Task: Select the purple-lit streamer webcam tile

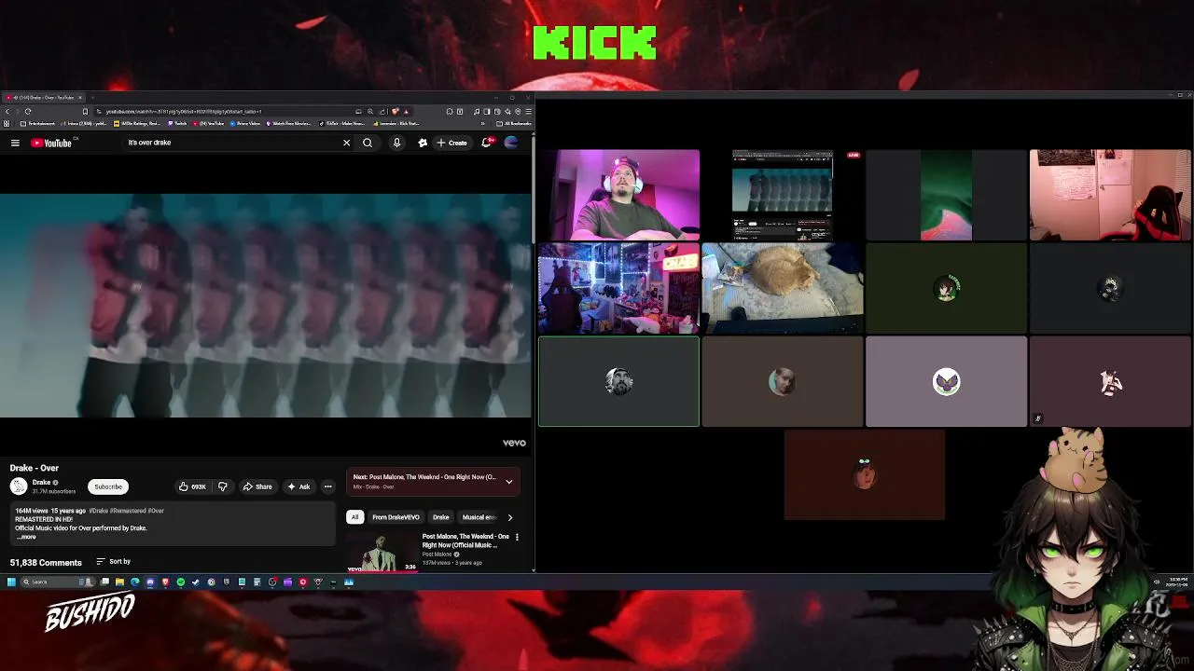Action: point(618,195)
